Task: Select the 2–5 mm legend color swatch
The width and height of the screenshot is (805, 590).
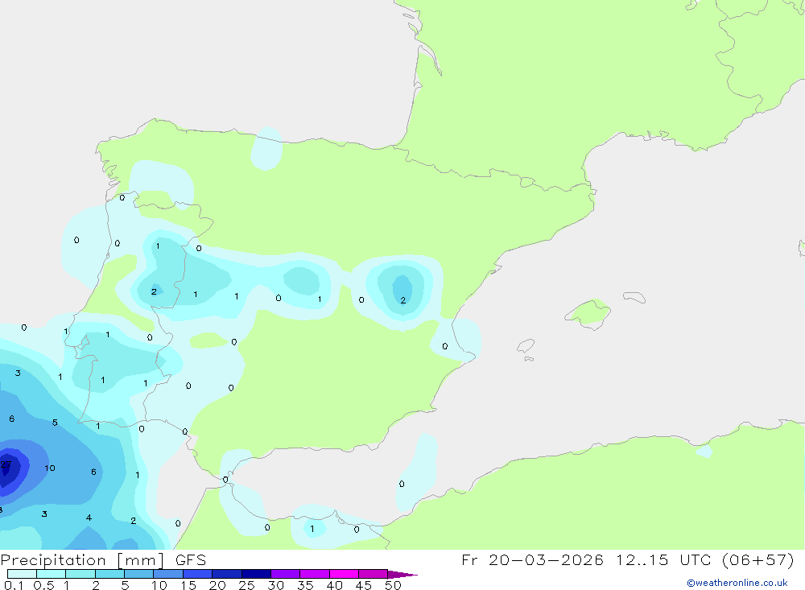Action: click(109, 574)
